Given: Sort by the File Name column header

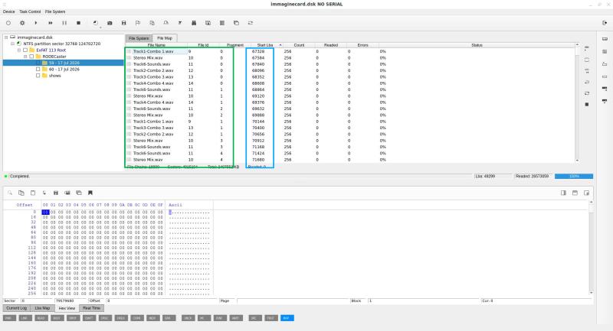Looking at the screenshot, I should (156, 45).
